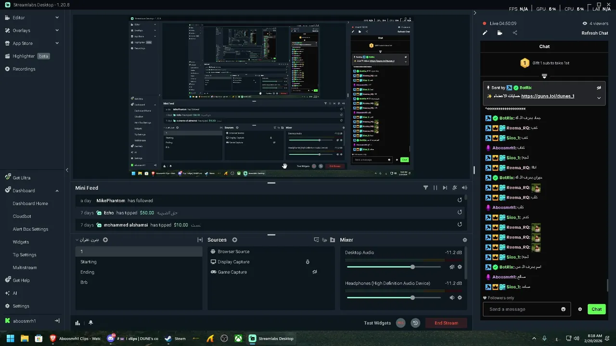The image size is (616, 346).
Task: Open the guns.lol/dunes_1 link
Action: pos(548,96)
